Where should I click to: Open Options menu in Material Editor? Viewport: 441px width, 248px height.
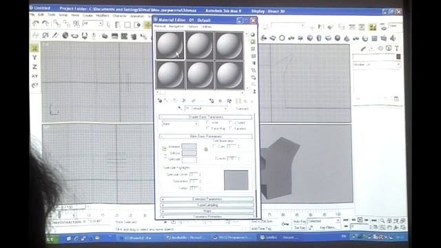[x=192, y=26]
